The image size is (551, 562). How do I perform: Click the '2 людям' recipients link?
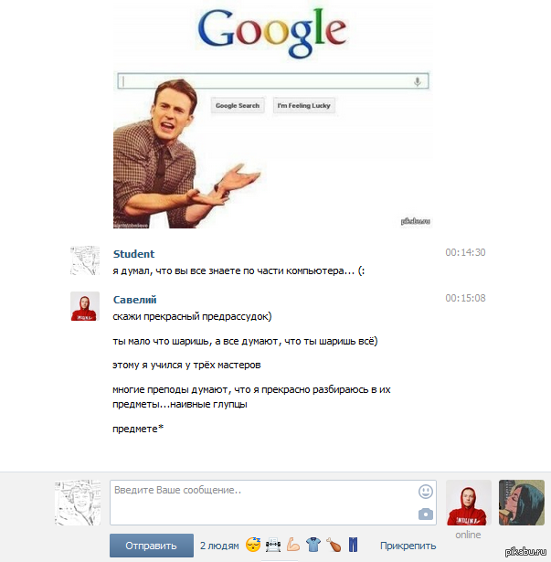point(219,546)
